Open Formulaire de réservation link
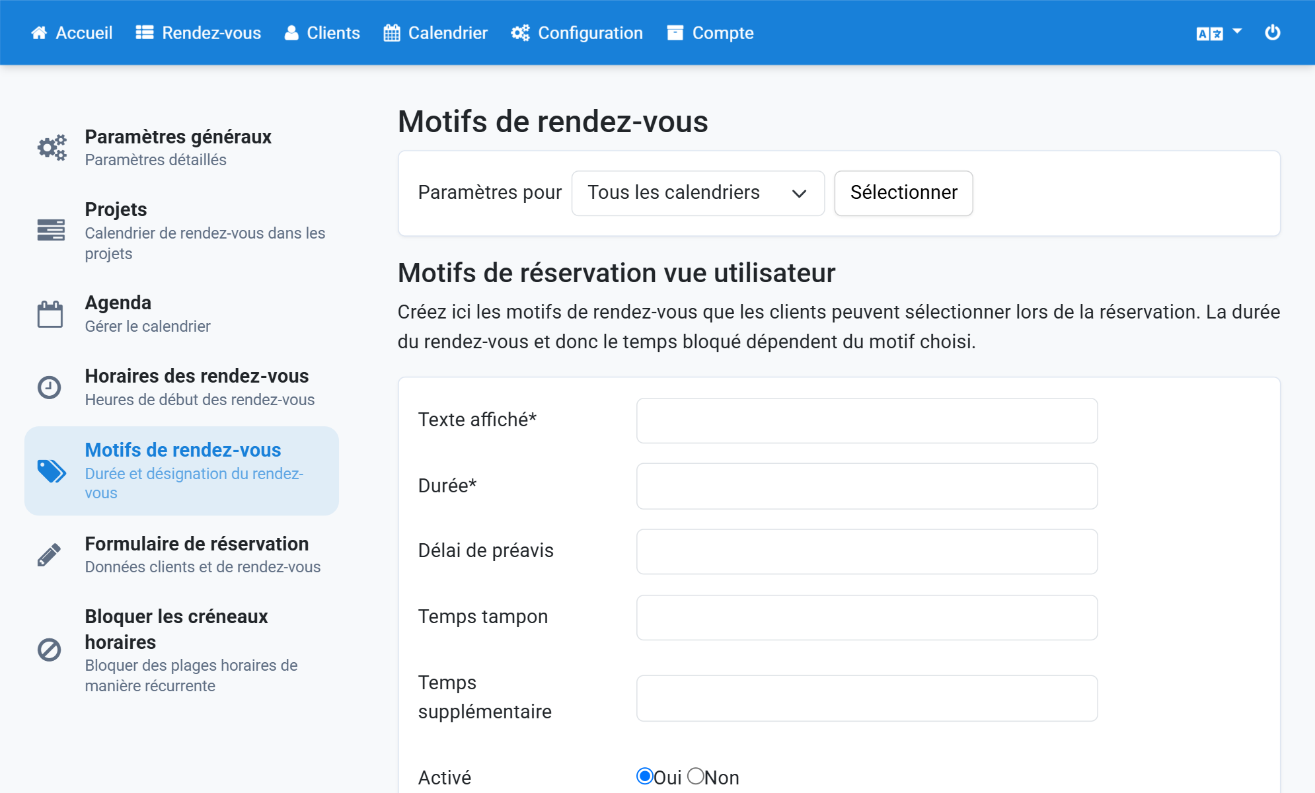Image resolution: width=1315 pixels, height=793 pixels. pyautogui.click(x=182, y=555)
